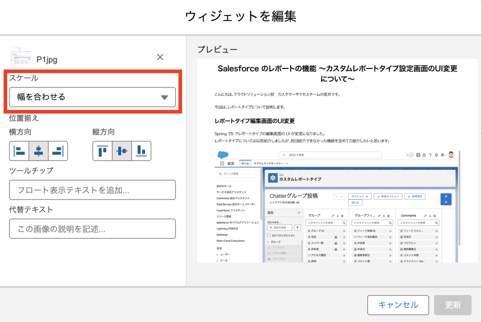Click the ウィジェットを編集 dialog title
The height and width of the screenshot is (322, 482).
click(x=241, y=16)
